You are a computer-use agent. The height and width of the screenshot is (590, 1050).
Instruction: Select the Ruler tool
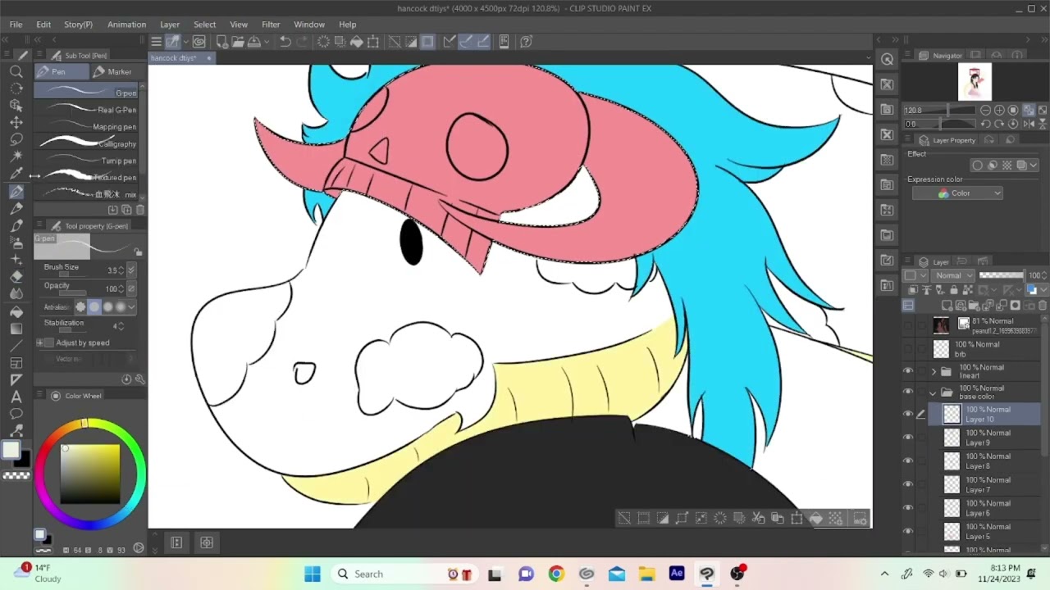coord(16,380)
